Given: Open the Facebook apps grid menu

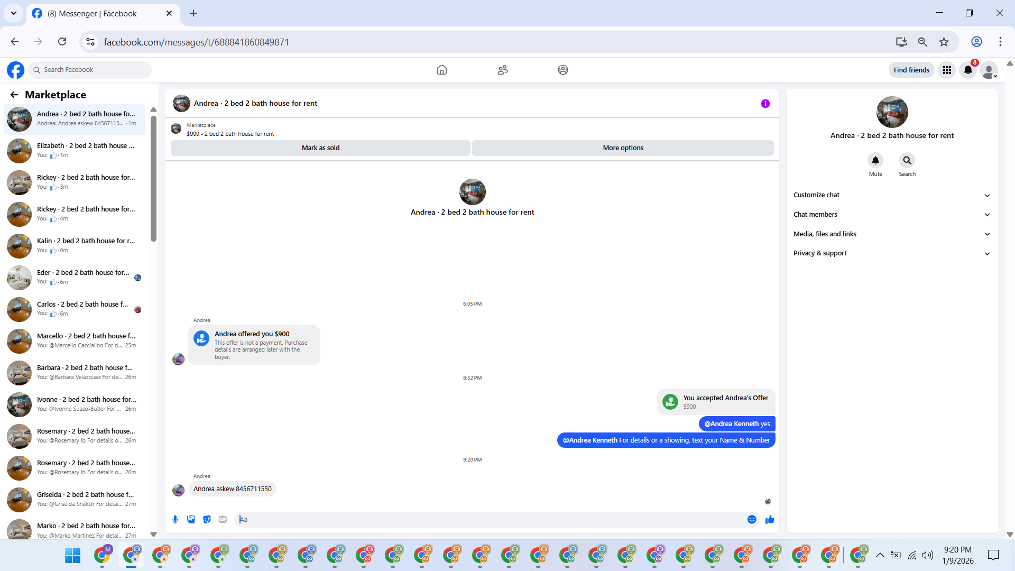Looking at the screenshot, I should (946, 70).
